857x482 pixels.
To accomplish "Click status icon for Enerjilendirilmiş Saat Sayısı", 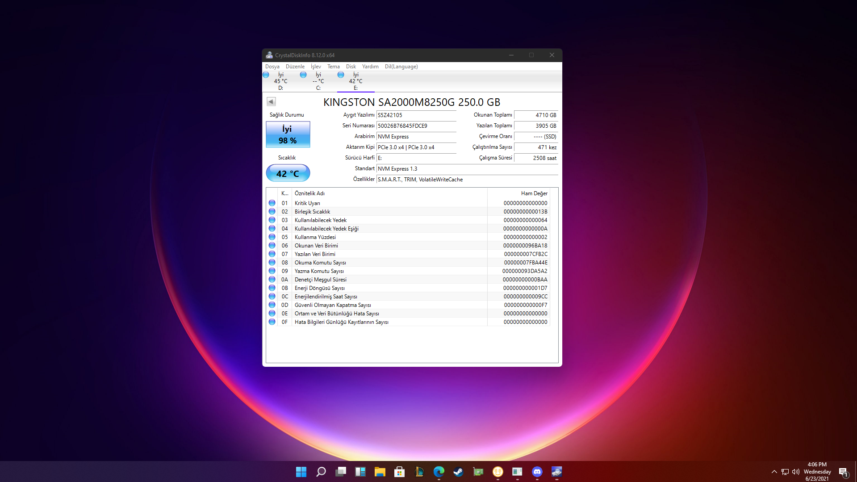I will click(272, 296).
